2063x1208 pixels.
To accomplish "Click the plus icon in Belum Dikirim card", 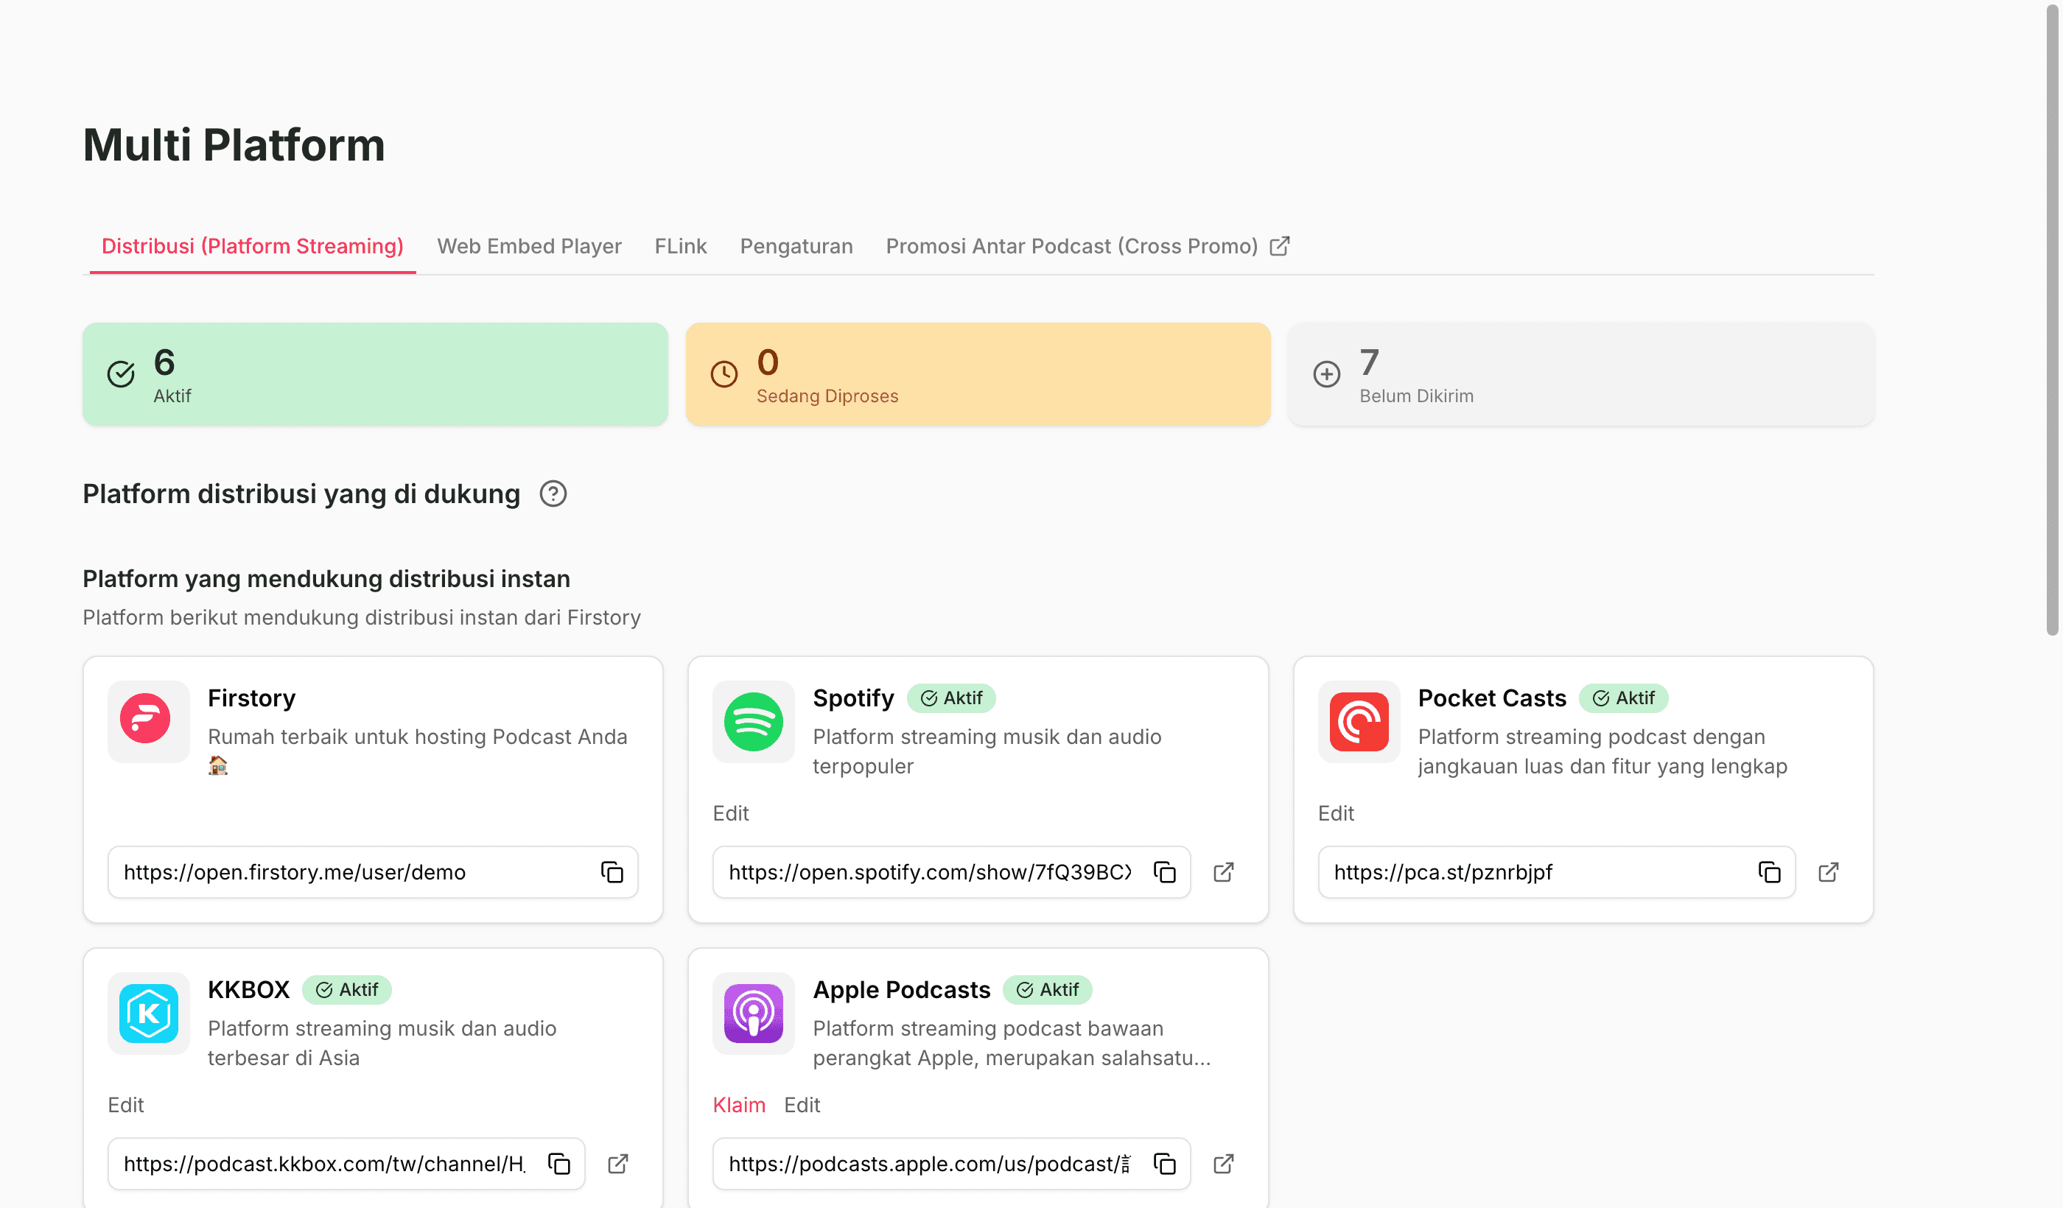I will (1327, 374).
